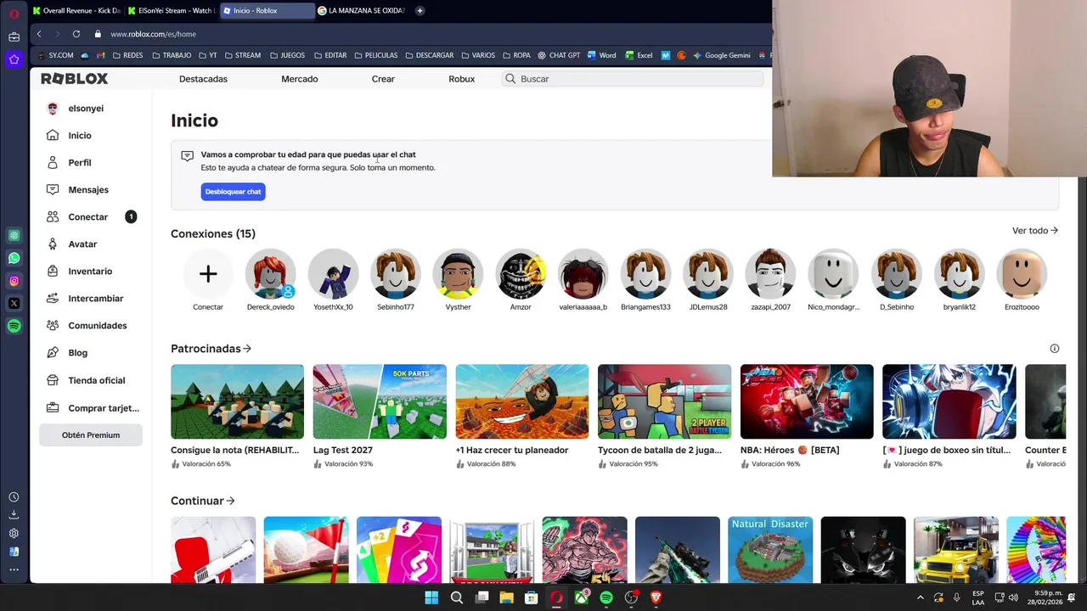Click the Roblox logo in header
The width and height of the screenshot is (1087, 611).
[x=75, y=79]
